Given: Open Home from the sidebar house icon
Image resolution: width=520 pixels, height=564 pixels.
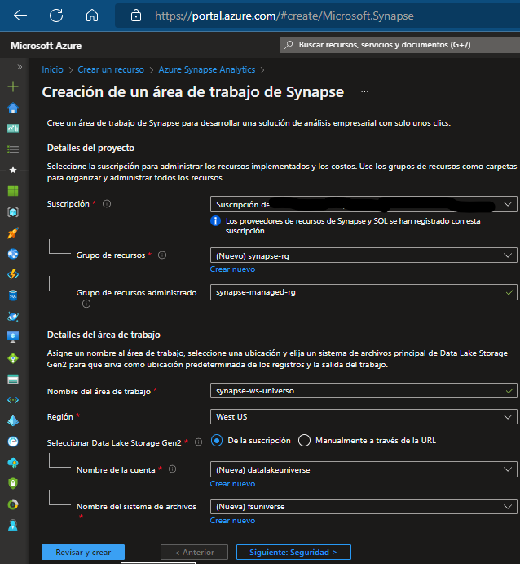Looking at the screenshot, I should pyautogui.click(x=13, y=108).
